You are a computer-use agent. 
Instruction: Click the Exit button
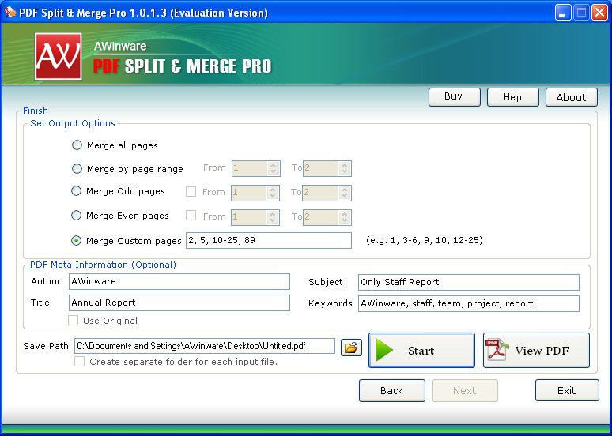566,390
